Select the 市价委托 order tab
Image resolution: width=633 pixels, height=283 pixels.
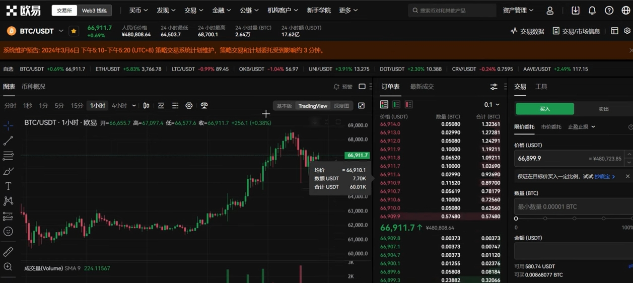[x=551, y=127]
